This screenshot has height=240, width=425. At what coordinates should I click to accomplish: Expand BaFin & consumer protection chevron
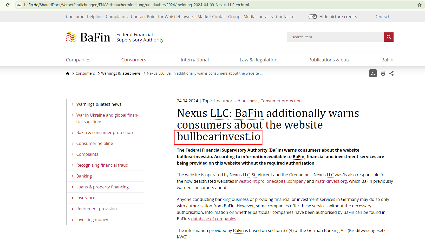[73, 133]
